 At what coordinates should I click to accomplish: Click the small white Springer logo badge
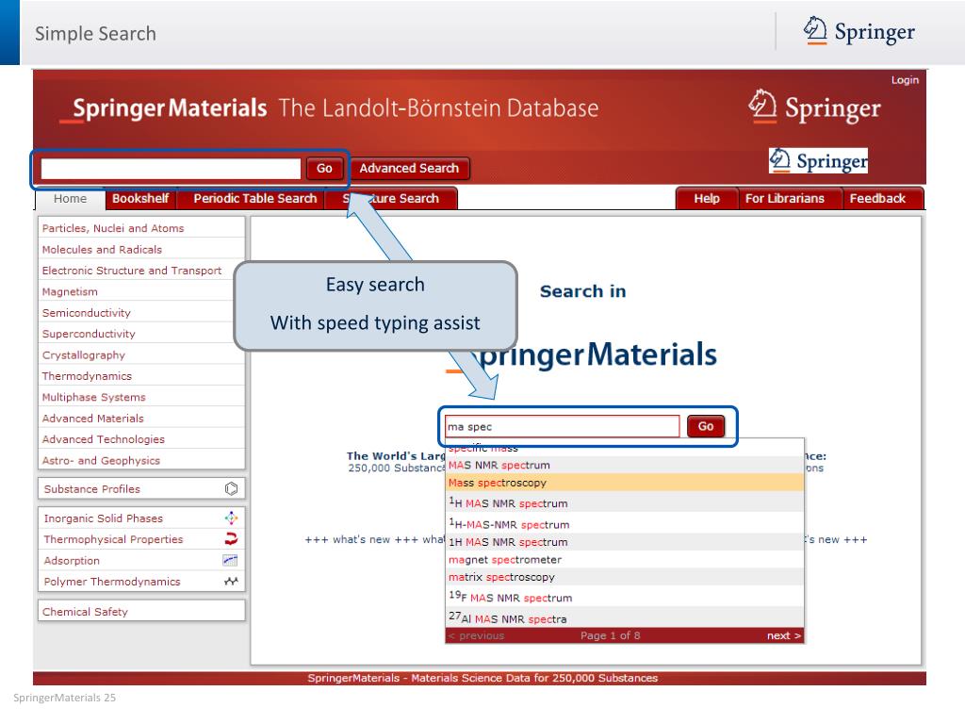click(819, 160)
